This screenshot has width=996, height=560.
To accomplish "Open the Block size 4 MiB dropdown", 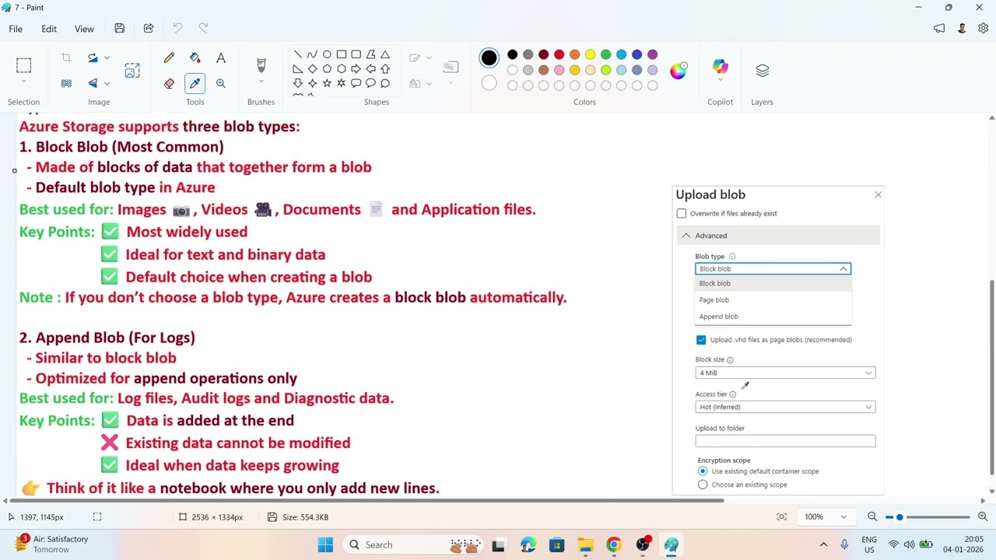I will pyautogui.click(x=785, y=373).
